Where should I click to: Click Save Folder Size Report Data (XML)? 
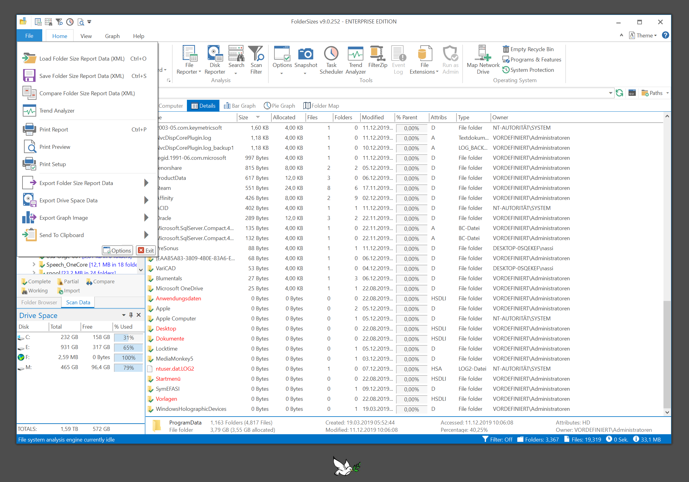[x=87, y=76]
